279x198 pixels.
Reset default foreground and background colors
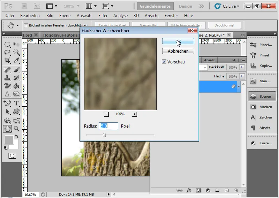pos(6,148)
